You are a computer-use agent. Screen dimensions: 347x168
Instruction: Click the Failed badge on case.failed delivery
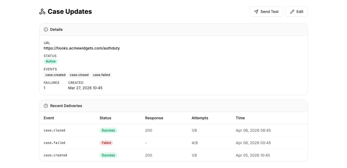[106, 143]
